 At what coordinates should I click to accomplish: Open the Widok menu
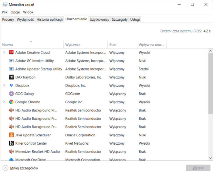coord(28,12)
